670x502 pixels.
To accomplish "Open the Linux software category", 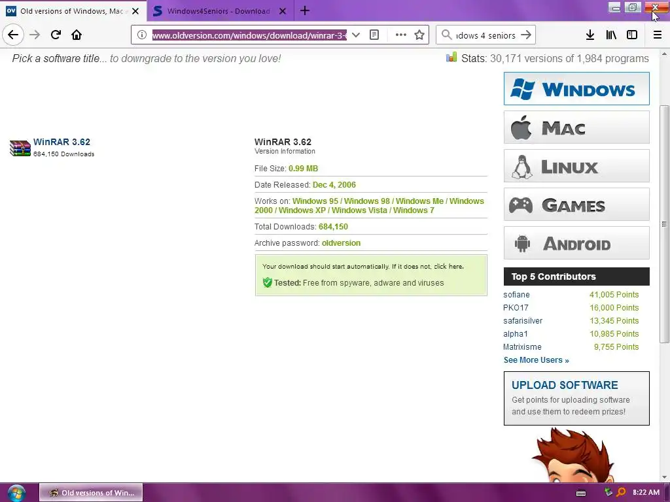I will pyautogui.click(x=576, y=165).
